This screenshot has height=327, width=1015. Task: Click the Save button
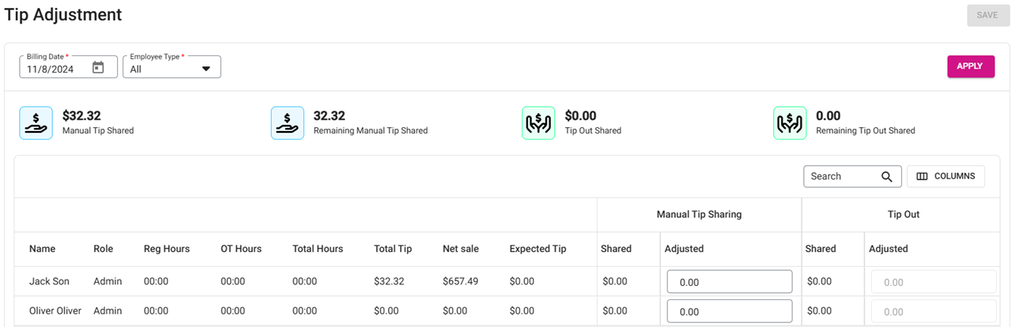(x=987, y=15)
